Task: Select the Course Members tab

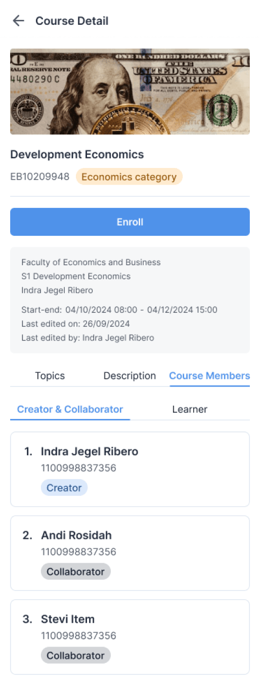Action: [209, 376]
